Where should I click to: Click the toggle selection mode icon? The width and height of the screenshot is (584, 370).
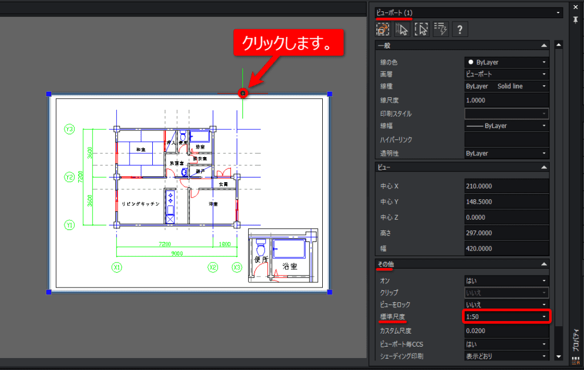pos(383,29)
